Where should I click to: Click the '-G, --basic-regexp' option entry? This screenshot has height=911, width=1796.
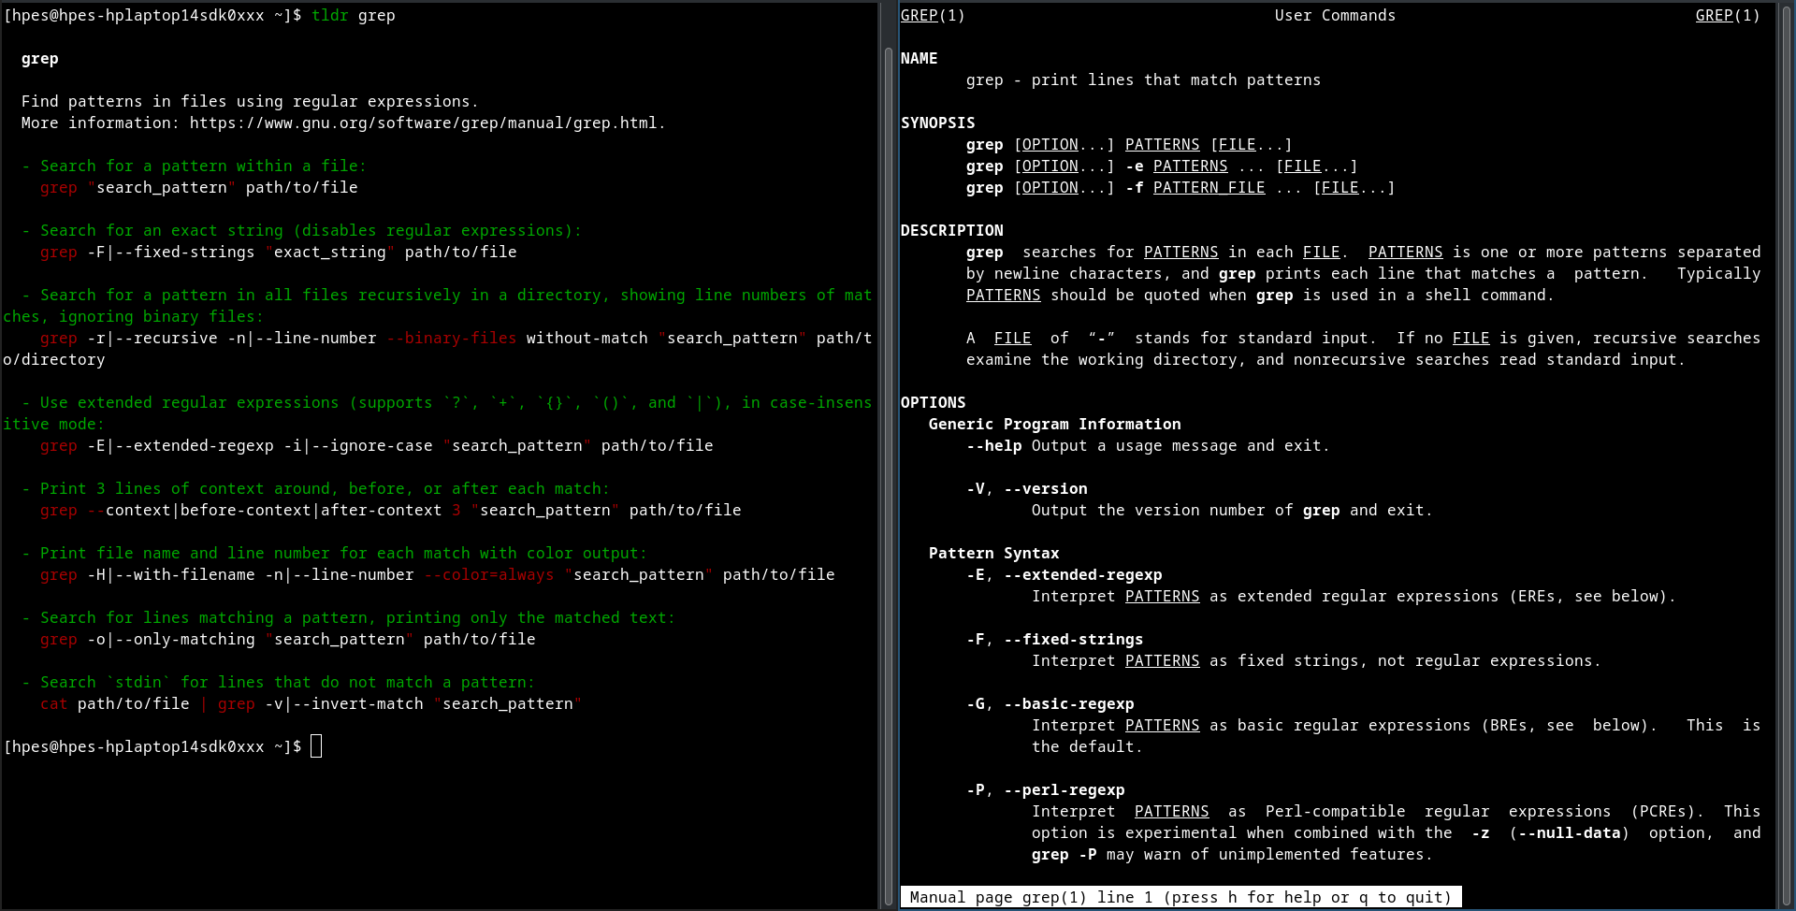point(1050,703)
